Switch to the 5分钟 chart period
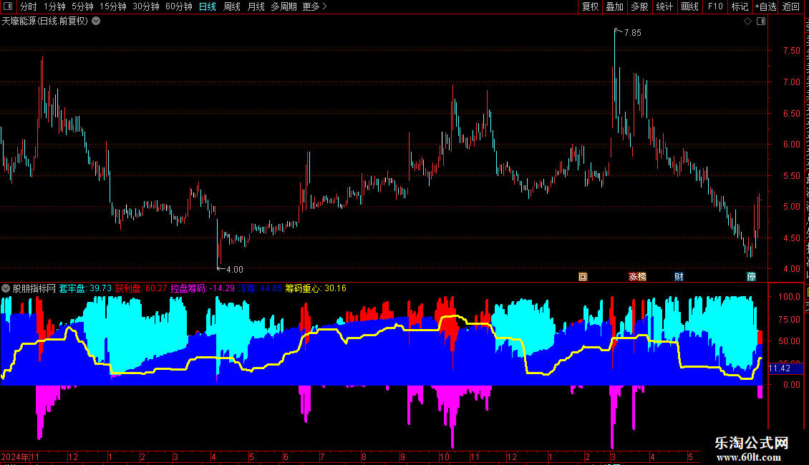 coord(82,6)
